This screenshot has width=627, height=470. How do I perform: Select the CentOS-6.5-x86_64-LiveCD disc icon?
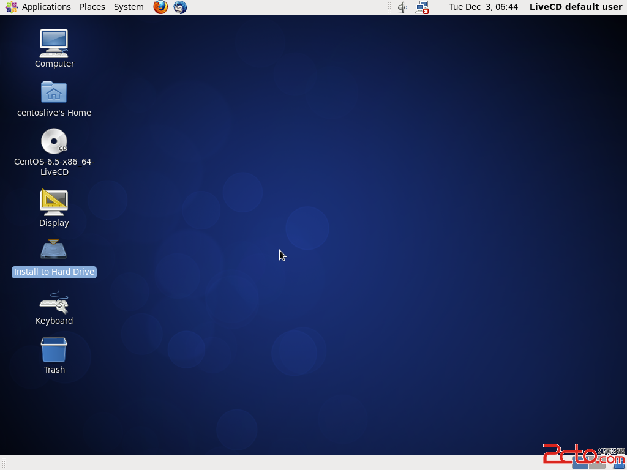point(54,141)
